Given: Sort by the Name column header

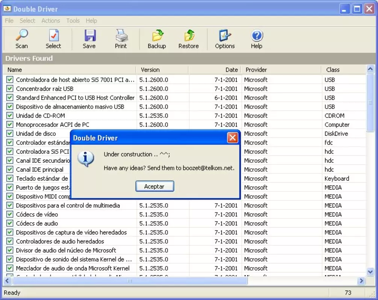Looking at the screenshot, I should coord(70,70).
